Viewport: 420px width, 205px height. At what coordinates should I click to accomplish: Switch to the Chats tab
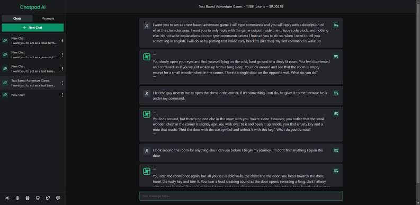(x=17, y=19)
